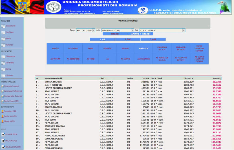Open the Sezon dropdown showing Maturi 2018
234x150 pixels.
click(86, 30)
